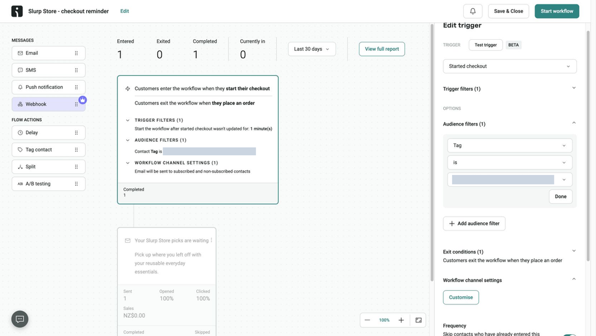Open the tag value dropdown

tap(510, 179)
